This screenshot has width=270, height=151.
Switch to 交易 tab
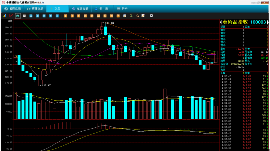coord(57,8)
